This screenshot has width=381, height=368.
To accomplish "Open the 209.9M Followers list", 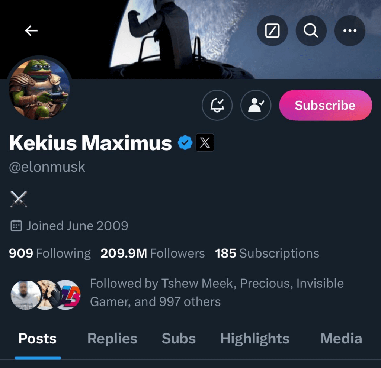I will coord(153,253).
